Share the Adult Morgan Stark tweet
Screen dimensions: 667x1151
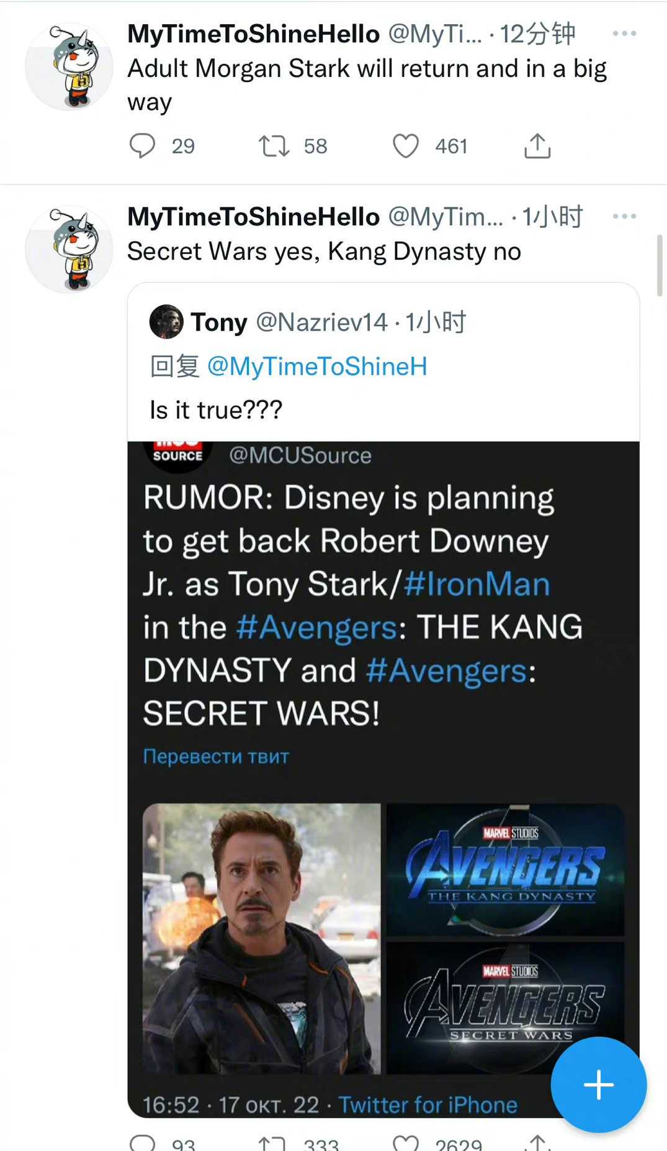[537, 146]
